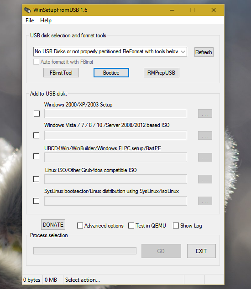Click the Refresh button

[204, 52]
